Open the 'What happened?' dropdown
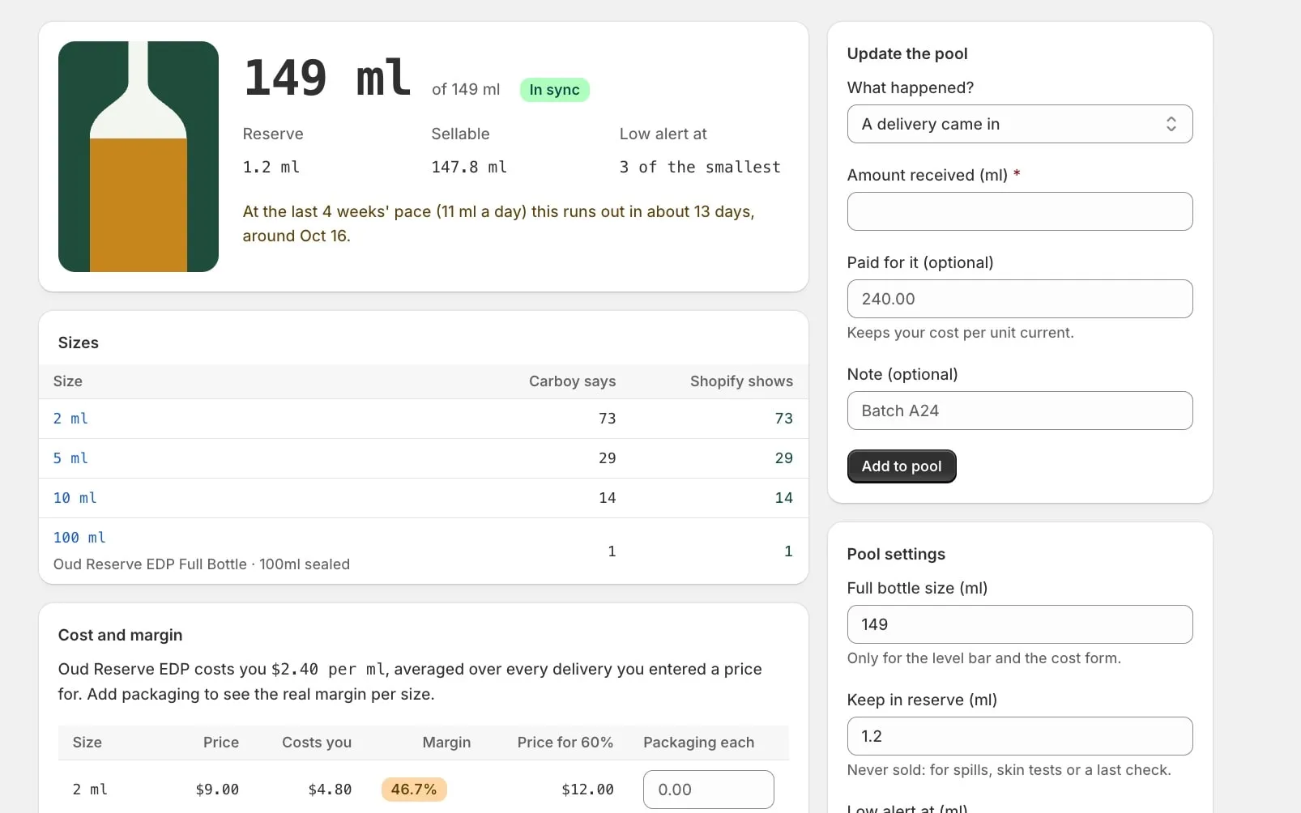Viewport: 1301px width, 813px height. coord(1020,124)
